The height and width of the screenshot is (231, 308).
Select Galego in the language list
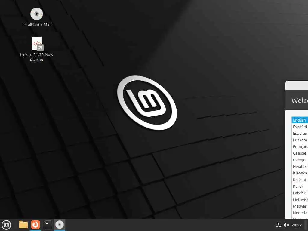[300, 160]
